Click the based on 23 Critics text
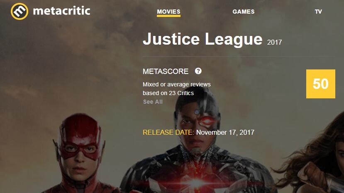The image size is (344, 193). (168, 93)
